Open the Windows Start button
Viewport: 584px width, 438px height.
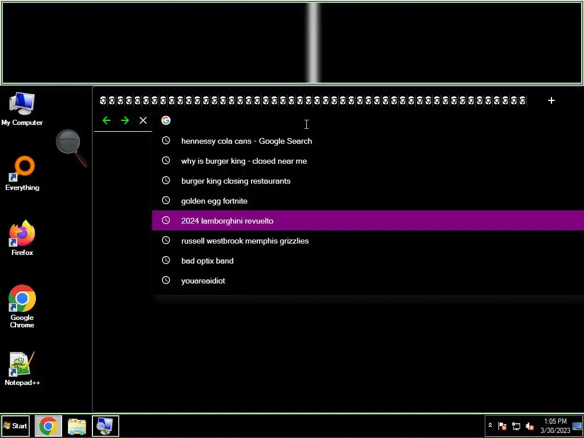pyautogui.click(x=15, y=425)
